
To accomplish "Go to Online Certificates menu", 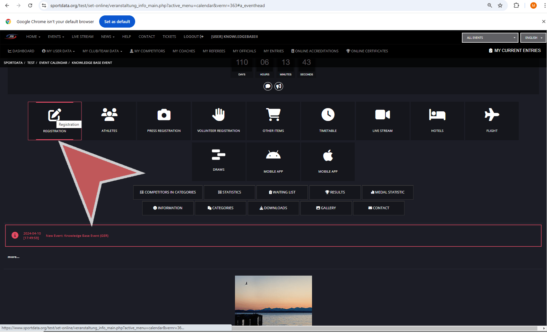I will tap(367, 51).
